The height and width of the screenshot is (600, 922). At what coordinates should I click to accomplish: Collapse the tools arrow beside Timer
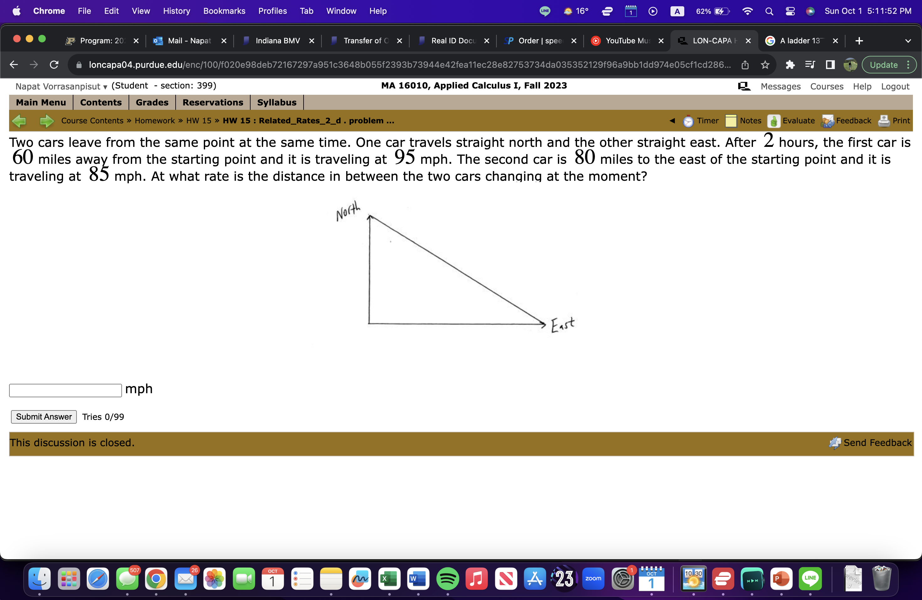672,121
